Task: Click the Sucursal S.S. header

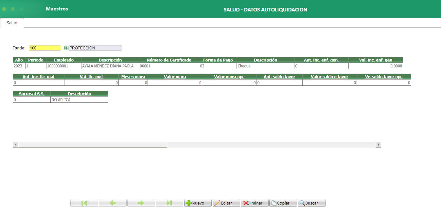Action: tap(32, 94)
